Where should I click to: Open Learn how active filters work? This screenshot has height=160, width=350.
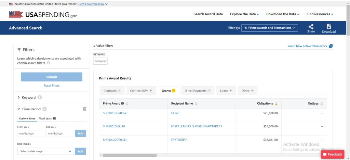click(x=307, y=46)
